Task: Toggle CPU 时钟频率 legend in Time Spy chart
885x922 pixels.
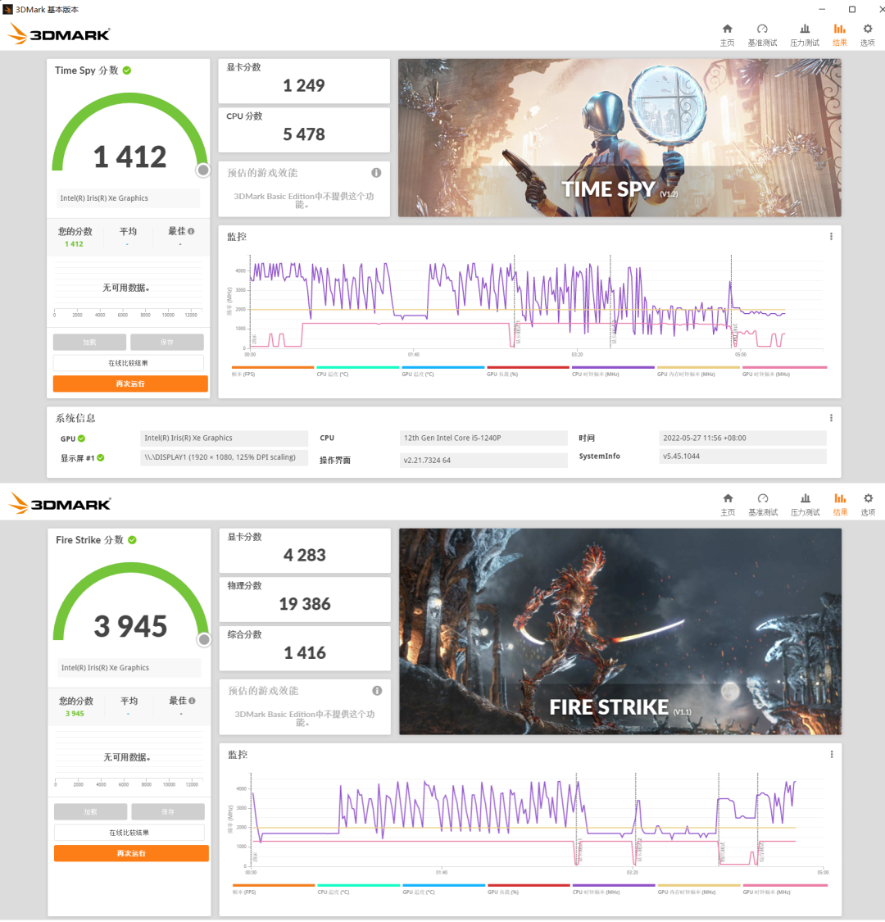Action: [x=613, y=371]
